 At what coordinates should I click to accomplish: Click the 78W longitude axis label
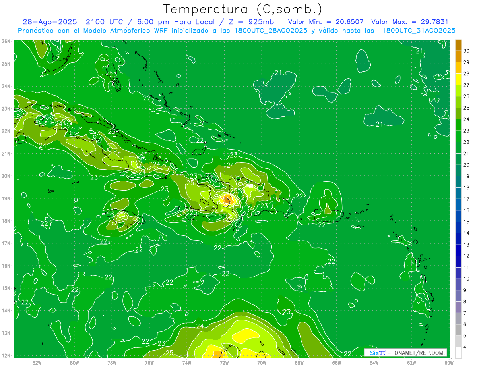[112, 362]
